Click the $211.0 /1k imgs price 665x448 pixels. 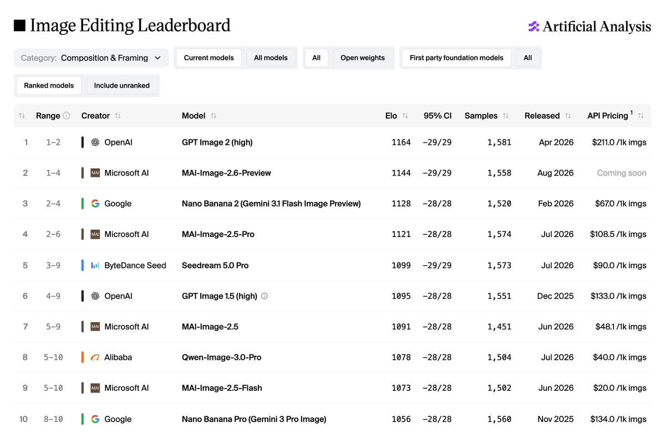coord(619,142)
